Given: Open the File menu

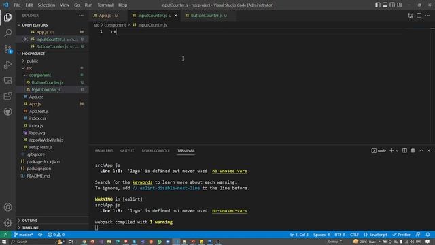Looking at the screenshot, I should point(17,5).
